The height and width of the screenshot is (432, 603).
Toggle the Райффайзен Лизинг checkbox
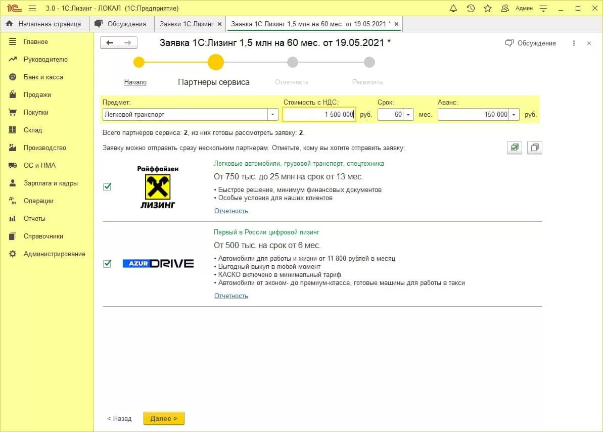(x=107, y=187)
